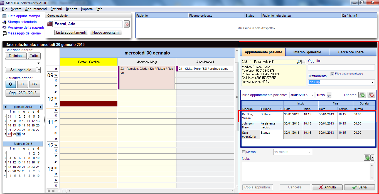The image size is (379, 194).
Task: Click the magnifier icon in patient info header
Action: (299, 62)
